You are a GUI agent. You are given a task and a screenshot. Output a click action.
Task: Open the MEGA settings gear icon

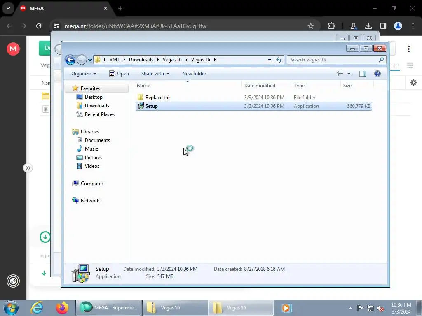(413, 82)
